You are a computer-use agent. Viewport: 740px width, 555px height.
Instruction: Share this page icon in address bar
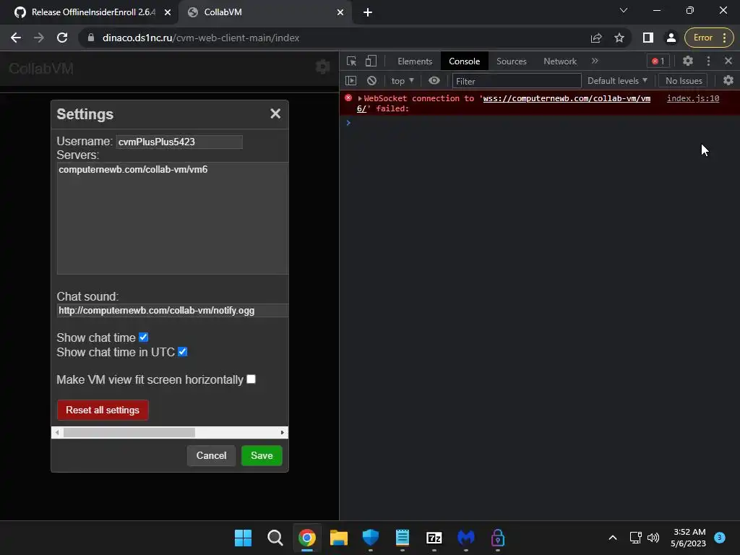[596, 38]
